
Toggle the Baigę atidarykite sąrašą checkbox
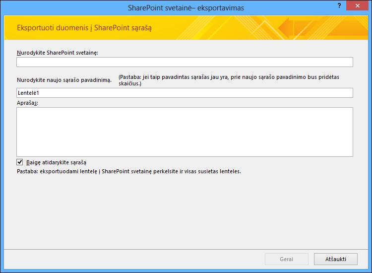click(x=20, y=162)
